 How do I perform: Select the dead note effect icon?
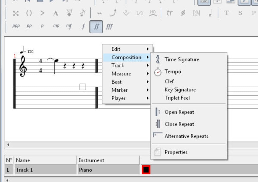tap(16, 13)
